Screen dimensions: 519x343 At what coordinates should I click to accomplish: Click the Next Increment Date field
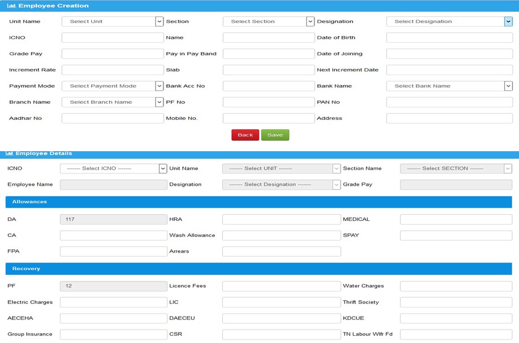[x=449, y=70]
